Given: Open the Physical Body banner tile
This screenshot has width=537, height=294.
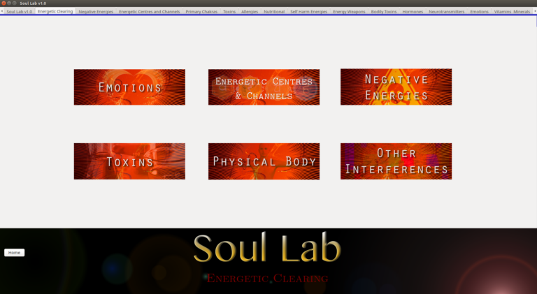Looking at the screenshot, I should (264, 161).
